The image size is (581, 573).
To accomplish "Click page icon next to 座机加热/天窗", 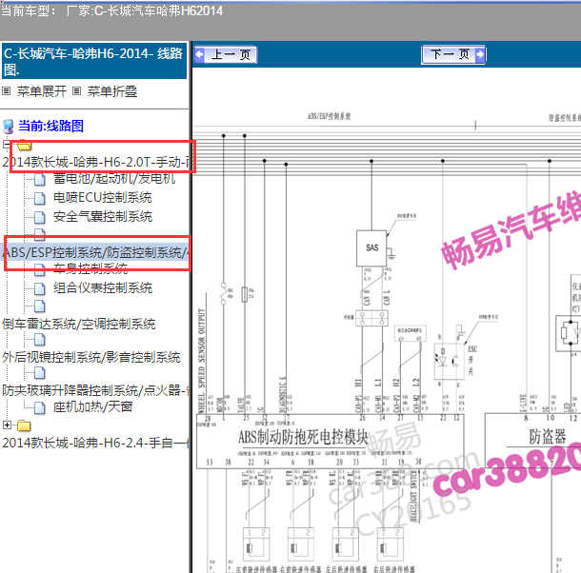I will pos(40,408).
